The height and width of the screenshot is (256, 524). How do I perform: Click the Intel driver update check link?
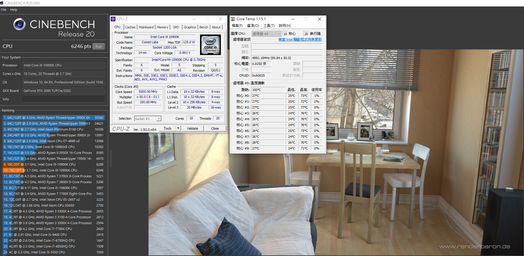pyautogui.click(x=300, y=39)
